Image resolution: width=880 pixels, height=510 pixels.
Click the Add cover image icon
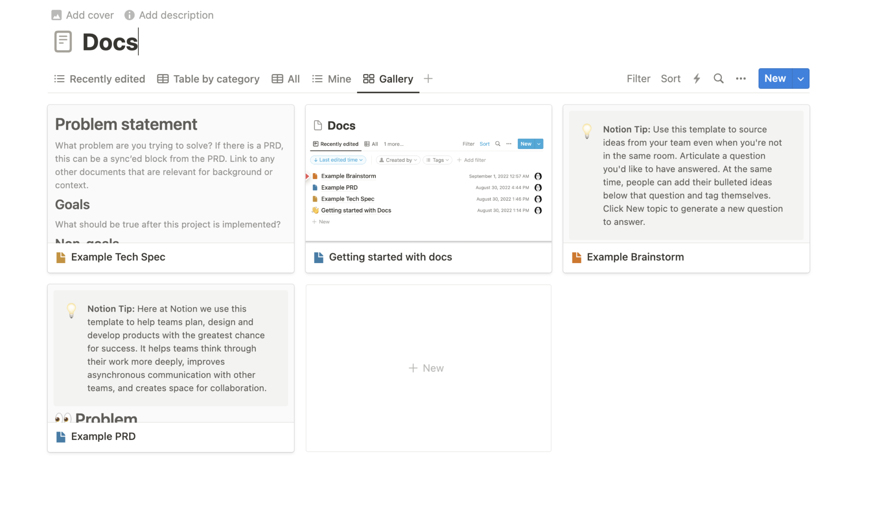tap(56, 15)
